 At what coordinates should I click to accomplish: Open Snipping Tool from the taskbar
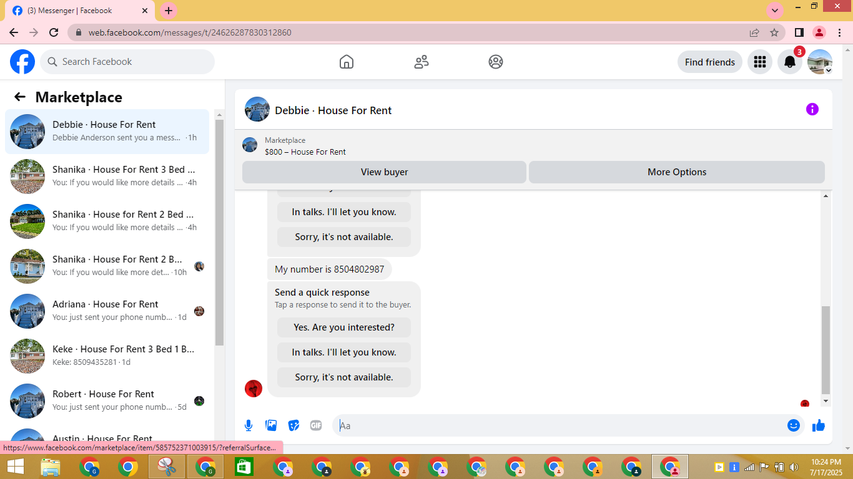point(167,467)
